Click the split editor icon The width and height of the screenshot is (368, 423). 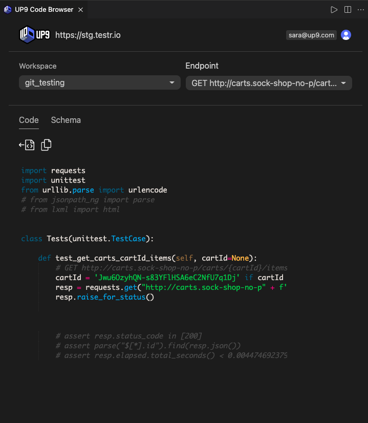click(x=348, y=10)
